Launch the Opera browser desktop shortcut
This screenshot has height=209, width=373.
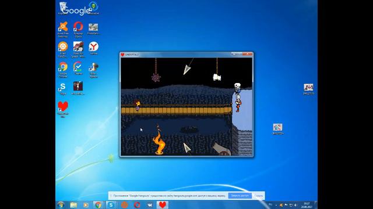point(78,30)
